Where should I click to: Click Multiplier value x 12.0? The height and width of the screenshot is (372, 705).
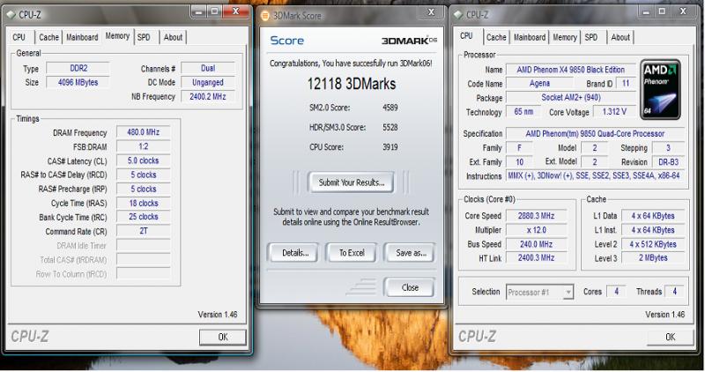[x=537, y=230]
